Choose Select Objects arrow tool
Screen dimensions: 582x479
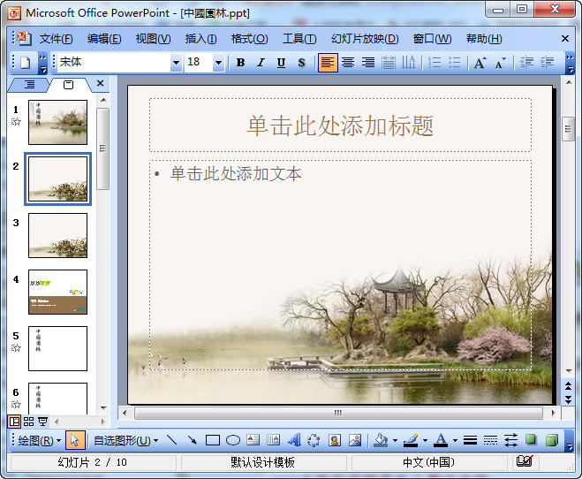pyautogui.click(x=74, y=440)
